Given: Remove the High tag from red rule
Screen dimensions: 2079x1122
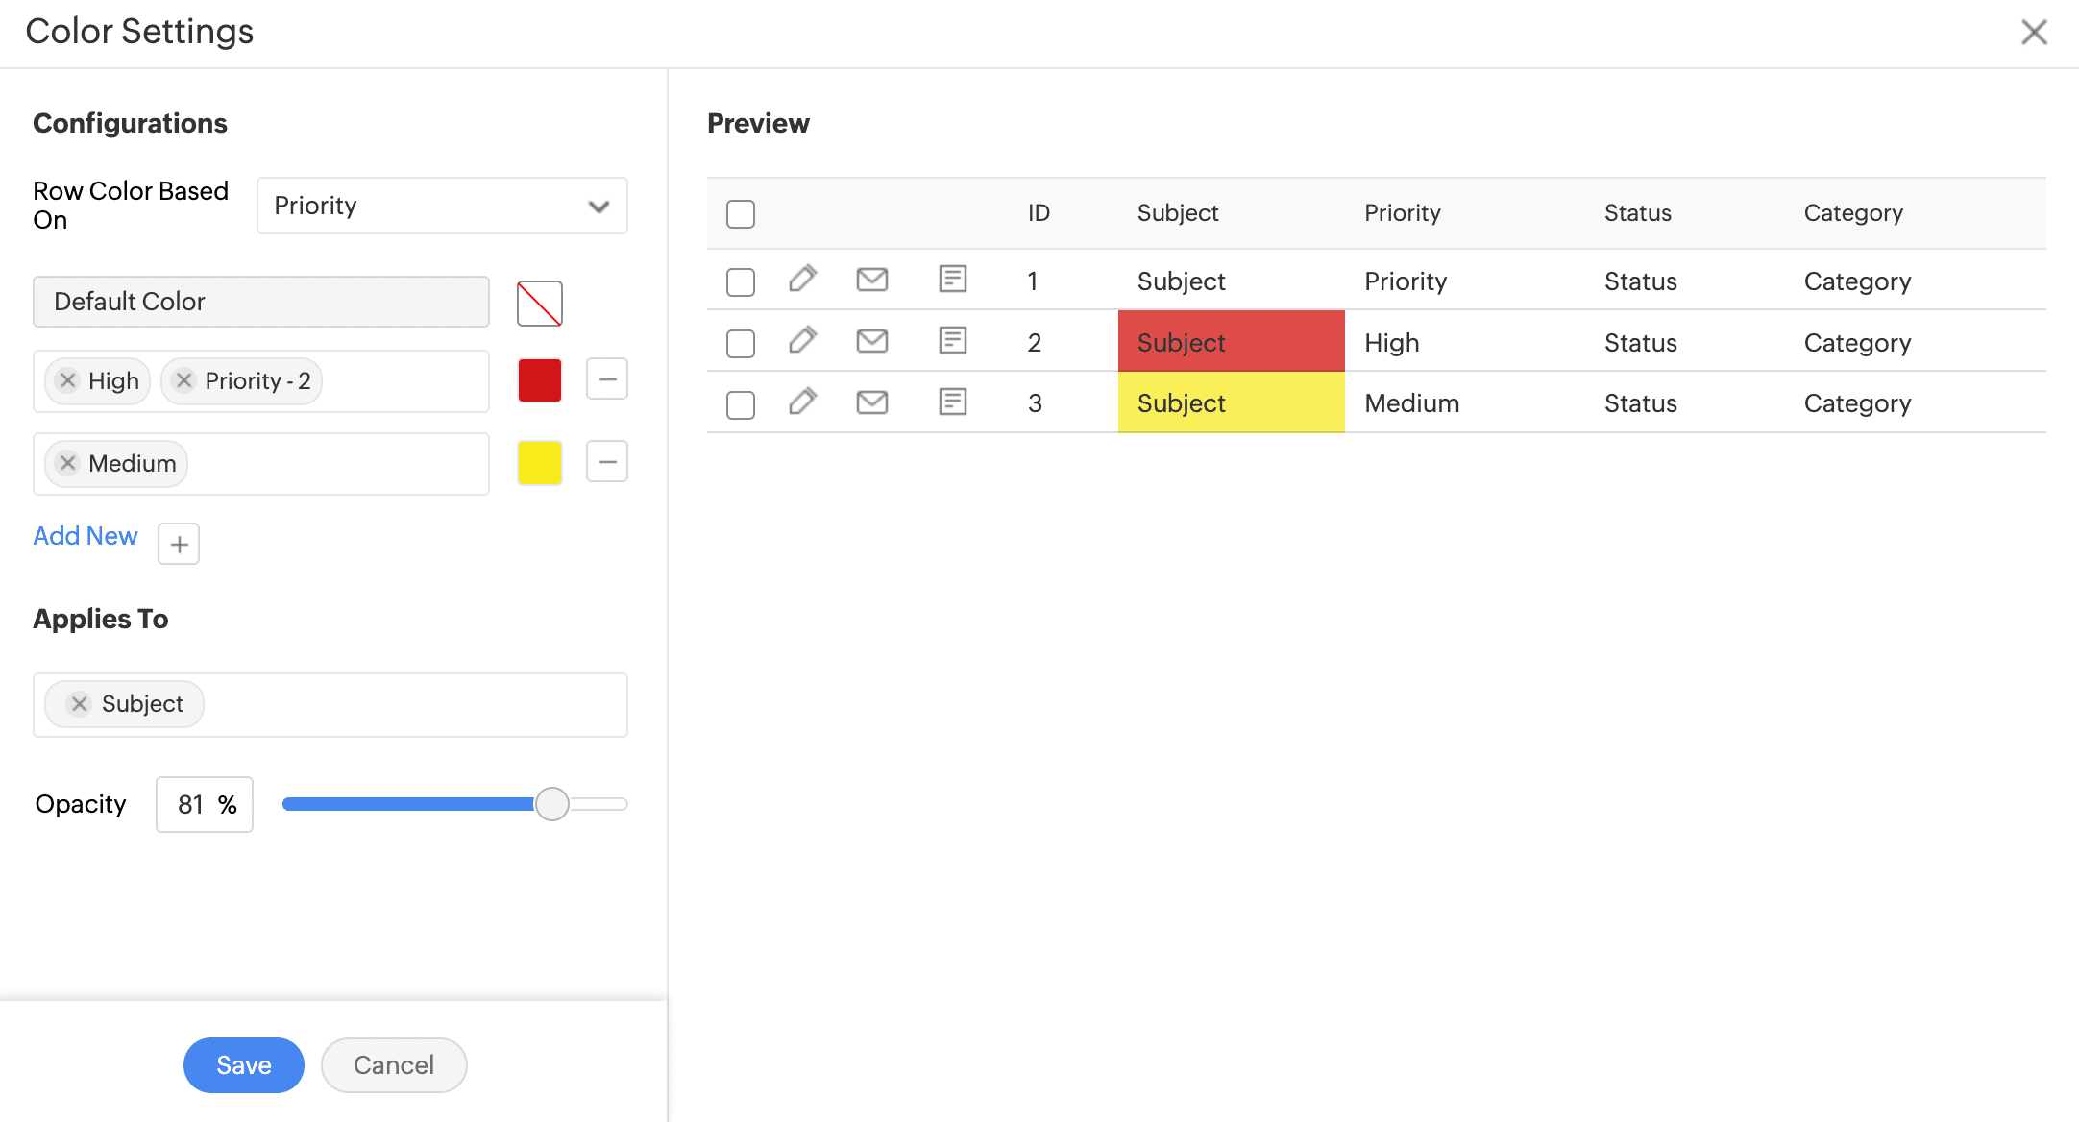Looking at the screenshot, I should (68, 380).
